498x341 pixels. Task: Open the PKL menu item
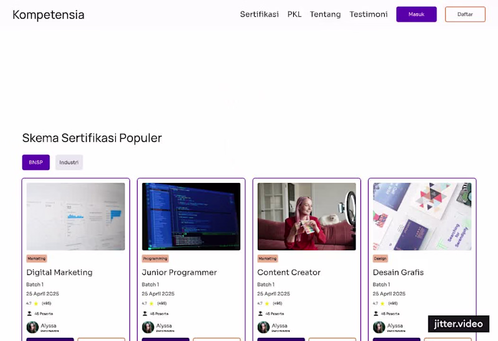pyautogui.click(x=294, y=14)
